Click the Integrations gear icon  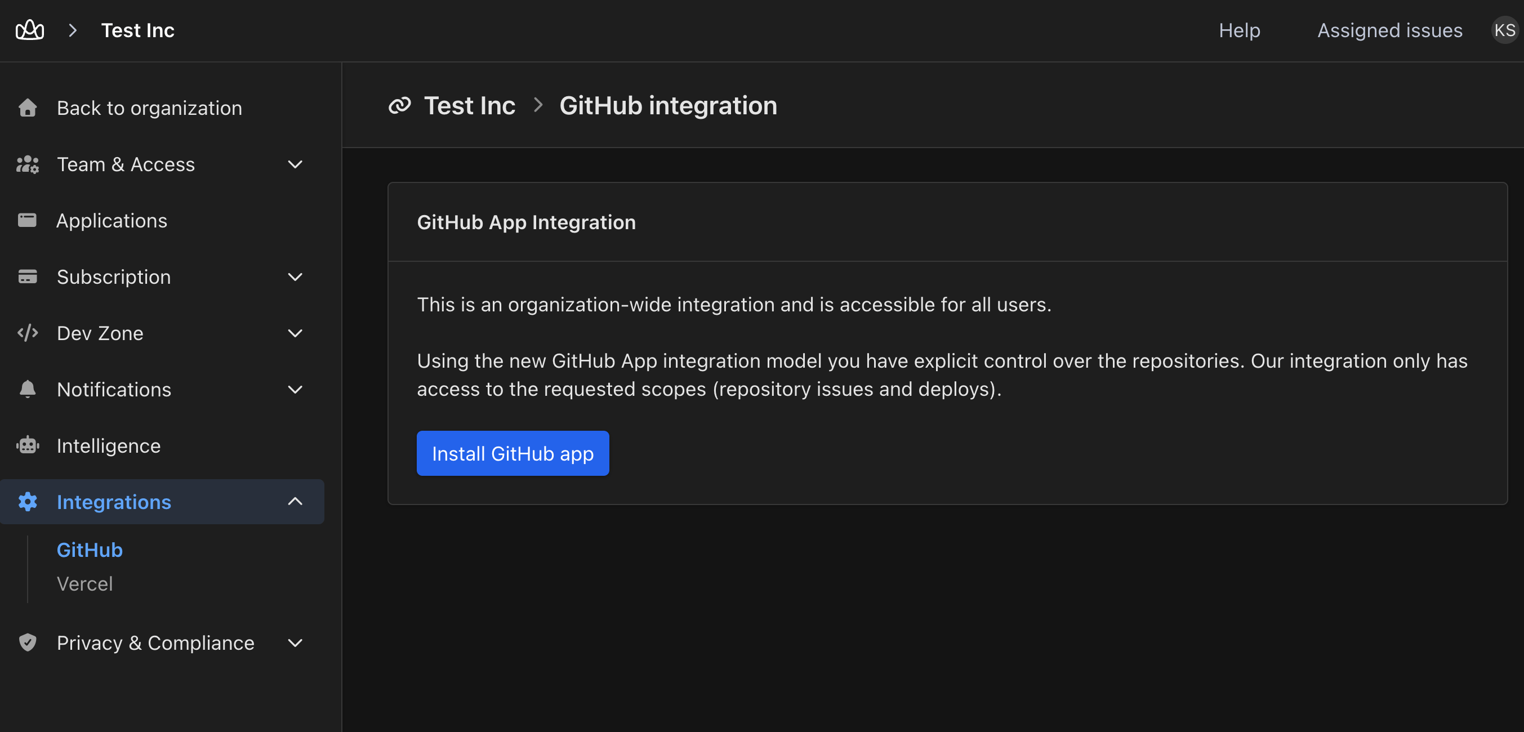point(27,501)
